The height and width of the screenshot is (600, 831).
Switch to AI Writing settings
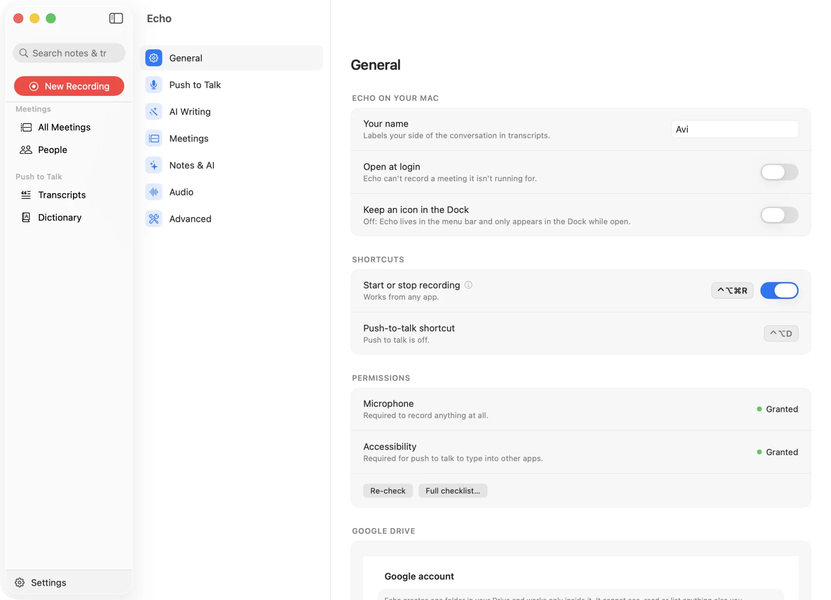coord(231,112)
